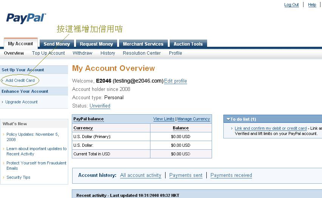Click the Upgrade Account link
322x198 pixels.
[x=22, y=102]
